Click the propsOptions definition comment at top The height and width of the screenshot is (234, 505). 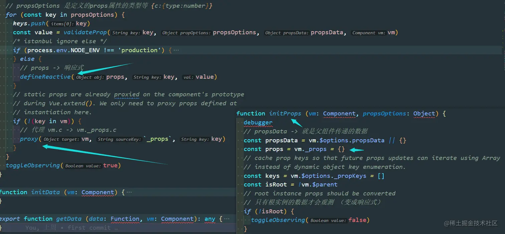[x=109, y=6]
